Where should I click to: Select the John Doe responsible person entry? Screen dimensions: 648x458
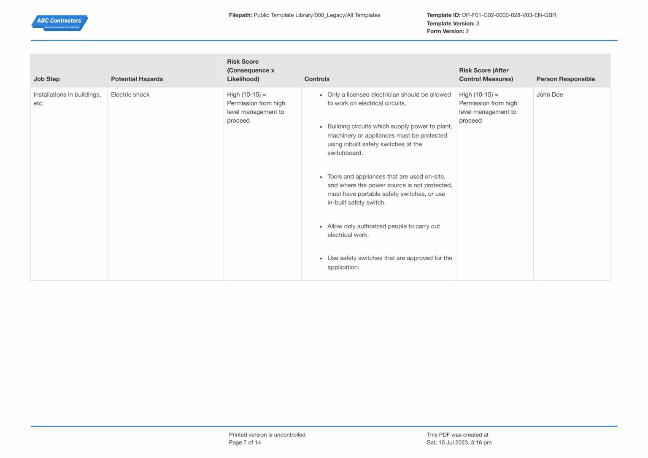550,94
